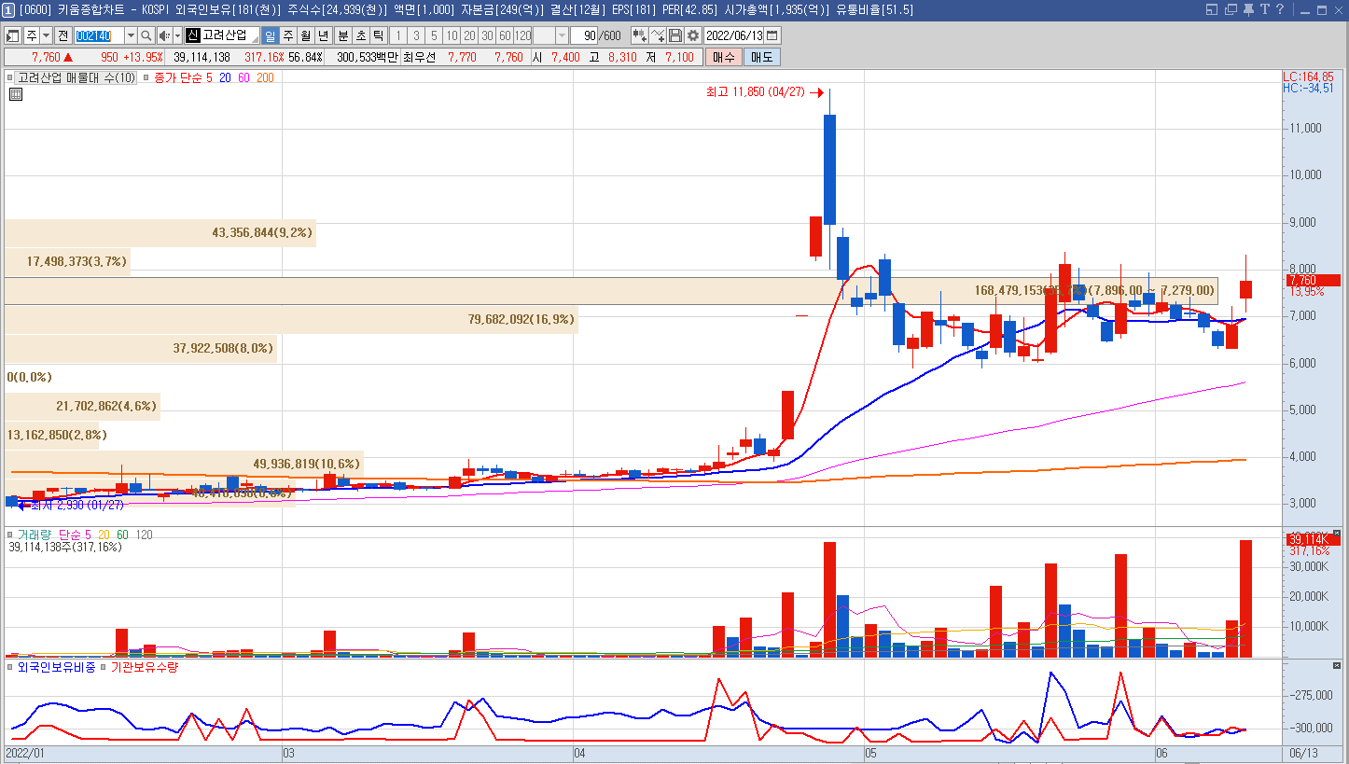
Task: Click the magenta 60 moving average label
Action: tap(244, 77)
